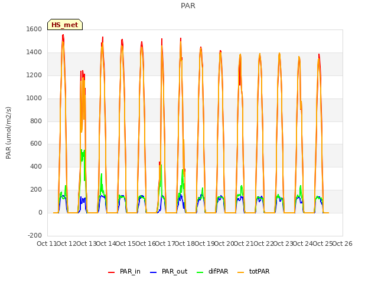Click the 200 y-axis tick label
This screenshot has height=283, width=378.
36,190
